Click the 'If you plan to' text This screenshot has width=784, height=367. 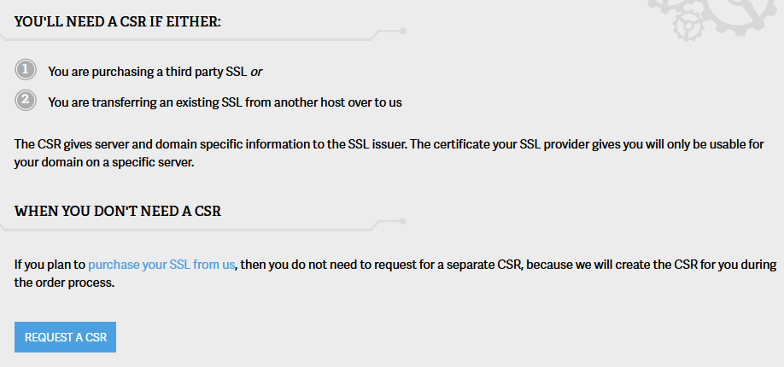50,265
